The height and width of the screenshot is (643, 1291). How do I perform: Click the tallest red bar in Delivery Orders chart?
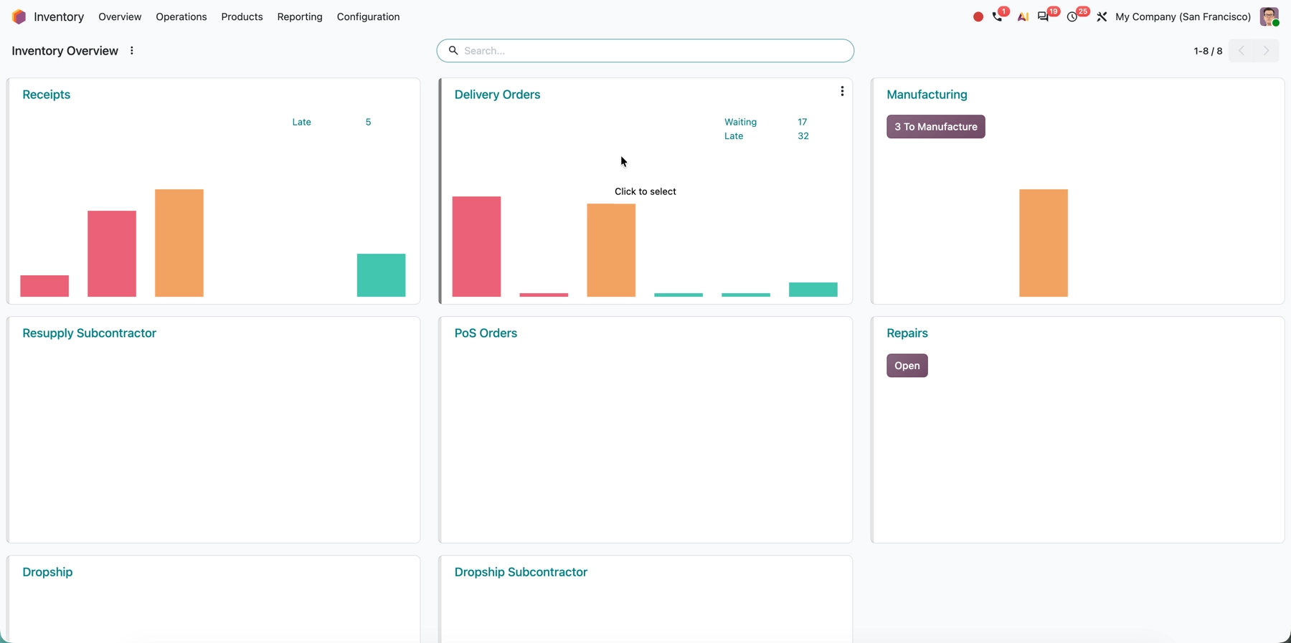coord(476,247)
